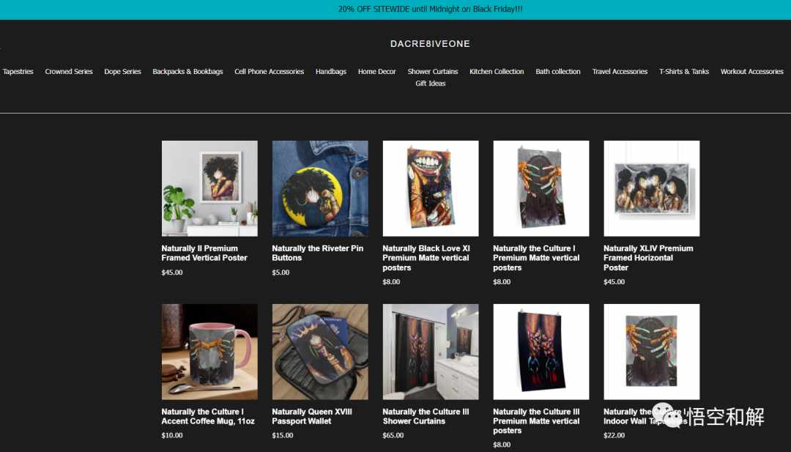View the Culture I Matte poster image
The width and height of the screenshot is (791, 452).
[x=541, y=188]
